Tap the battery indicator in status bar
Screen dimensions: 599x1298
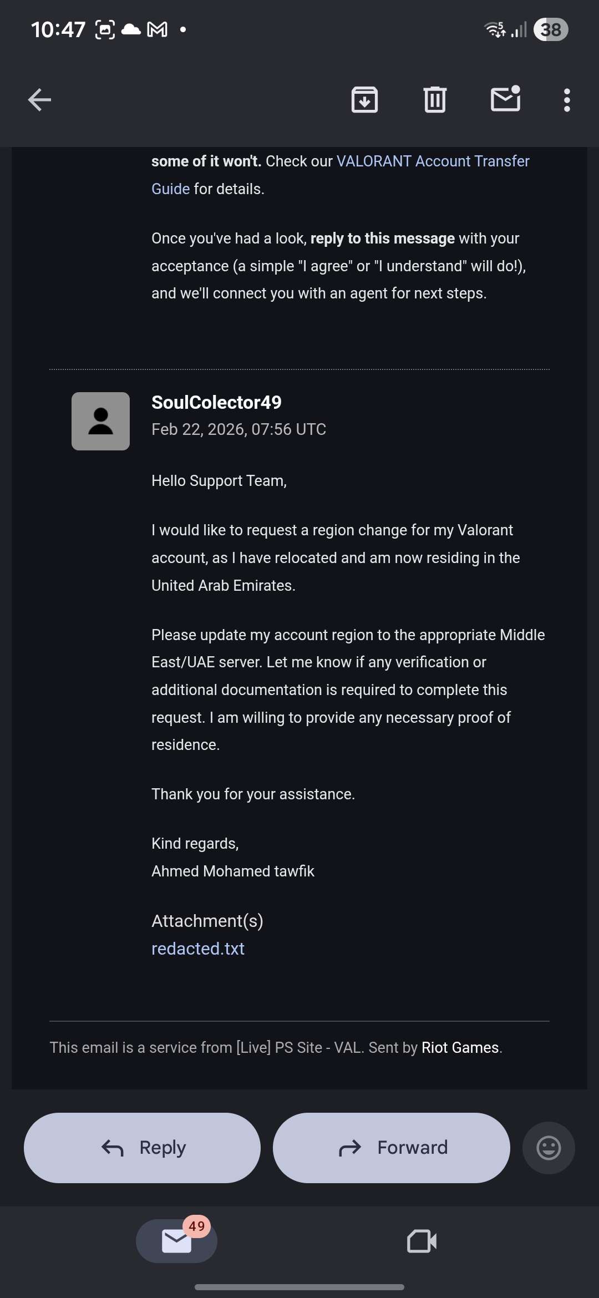pyautogui.click(x=550, y=29)
